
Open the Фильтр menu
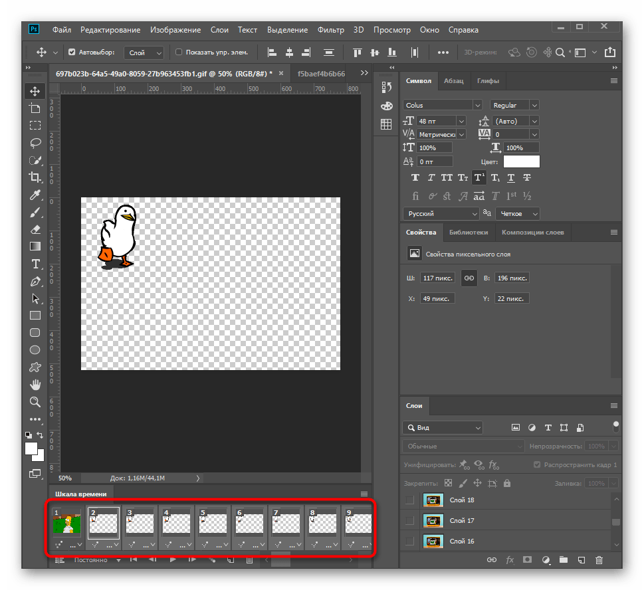330,30
